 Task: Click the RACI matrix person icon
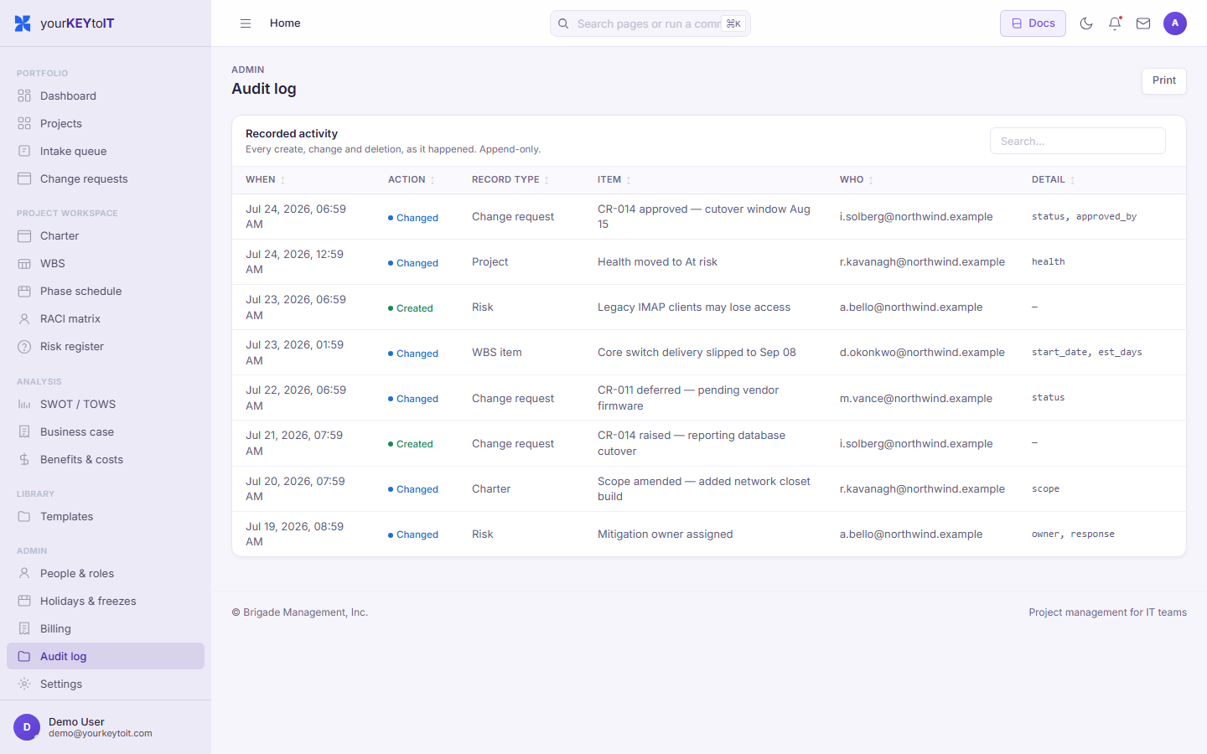(x=24, y=318)
